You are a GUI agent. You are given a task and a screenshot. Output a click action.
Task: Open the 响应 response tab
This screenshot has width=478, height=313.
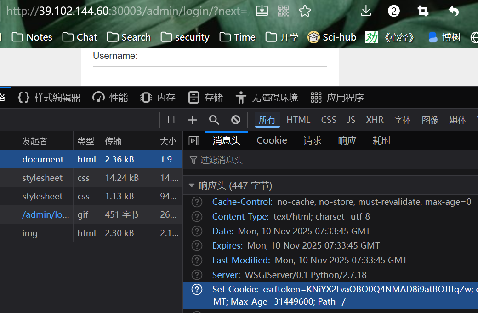347,140
